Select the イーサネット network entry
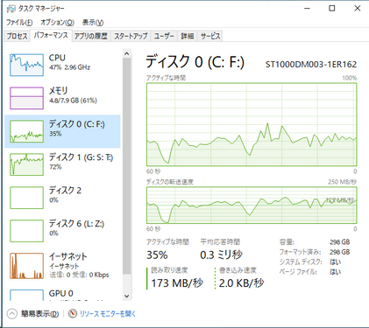 click(x=62, y=266)
